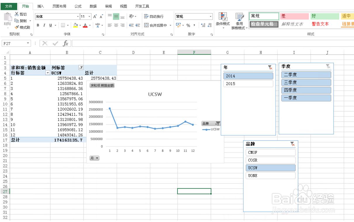This screenshot has width=354, height=222.
Task: Apply percent style
Action: pos(188,25)
